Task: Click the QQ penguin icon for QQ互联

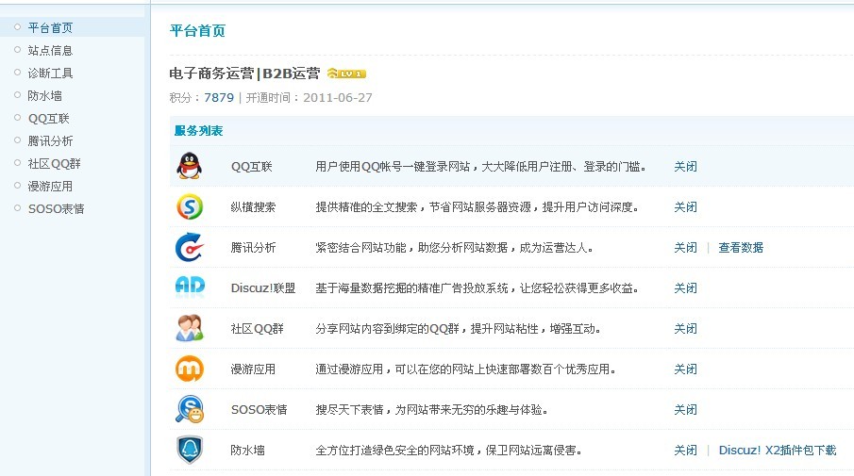Action: [x=189, y=166]
